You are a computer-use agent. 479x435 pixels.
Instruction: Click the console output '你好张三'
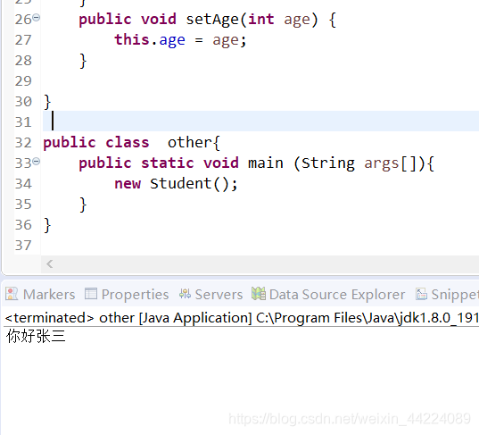(x=36, y=336)
